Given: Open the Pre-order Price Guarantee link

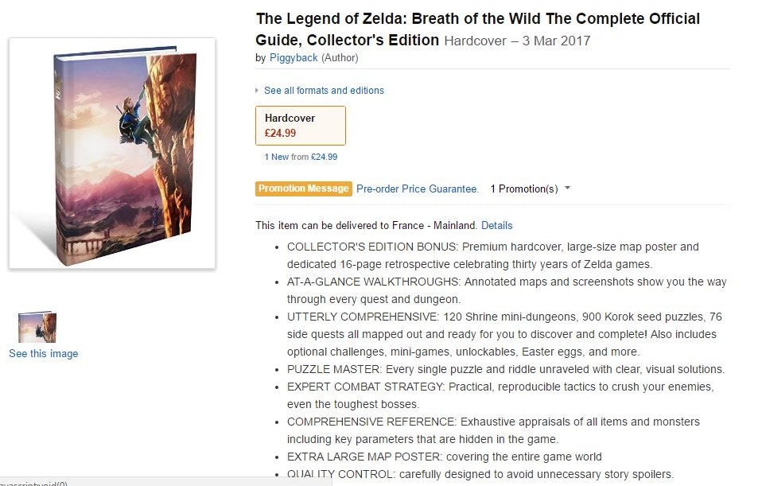Looking at the screenshot, I should pyautogui.click(x=418, y=189).
